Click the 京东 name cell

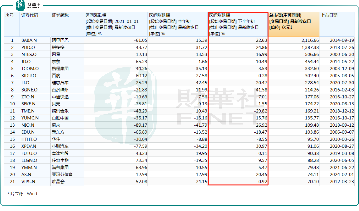point(67,62)
